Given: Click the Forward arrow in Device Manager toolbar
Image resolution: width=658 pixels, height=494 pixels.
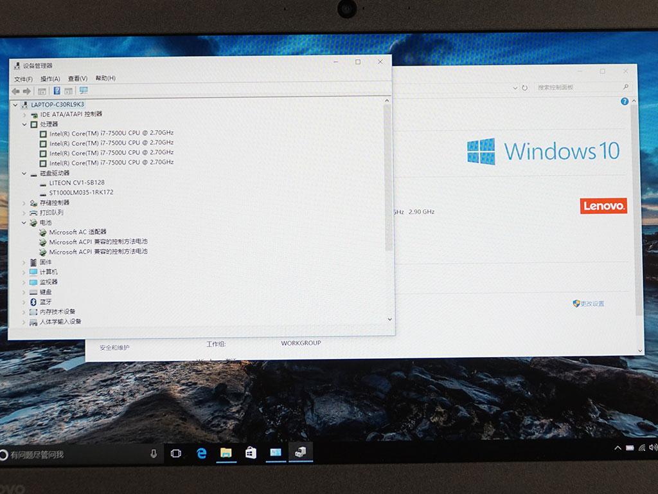Looking at the screenshot, I should point(27,91).
